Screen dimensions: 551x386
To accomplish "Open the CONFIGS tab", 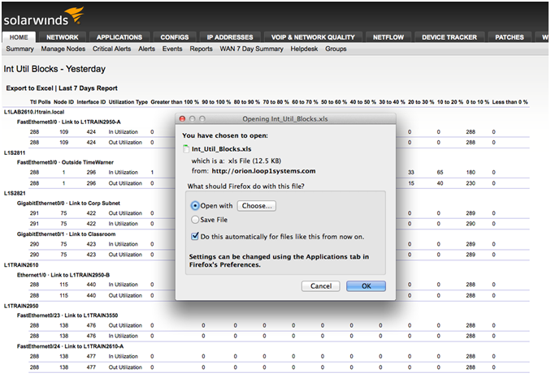I will [174, 37].
